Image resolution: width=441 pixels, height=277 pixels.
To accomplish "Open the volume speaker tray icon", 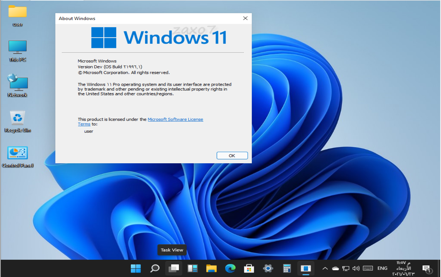I will click(x=356, y=268).
